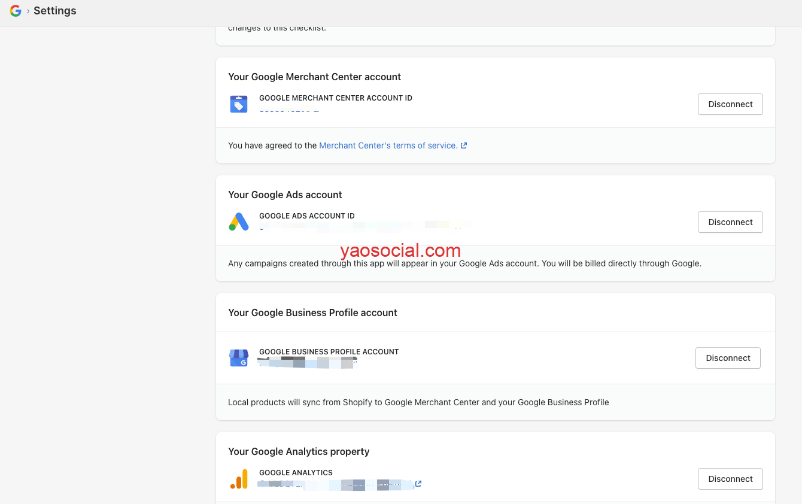
Task: Disconnect the Google Merchant Center account
Action: (730, 104)
